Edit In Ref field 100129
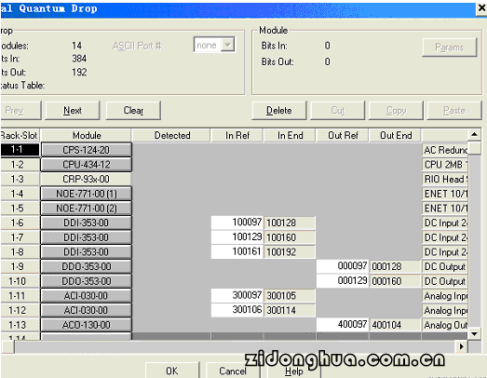Image resolution: width=487 pixels, height=378 pixels. [237, 237]
